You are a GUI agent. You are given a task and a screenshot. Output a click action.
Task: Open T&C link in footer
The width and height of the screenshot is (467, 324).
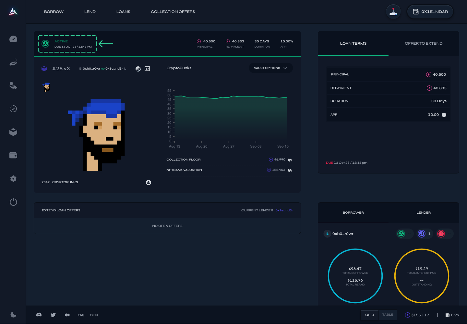point(94,315)
